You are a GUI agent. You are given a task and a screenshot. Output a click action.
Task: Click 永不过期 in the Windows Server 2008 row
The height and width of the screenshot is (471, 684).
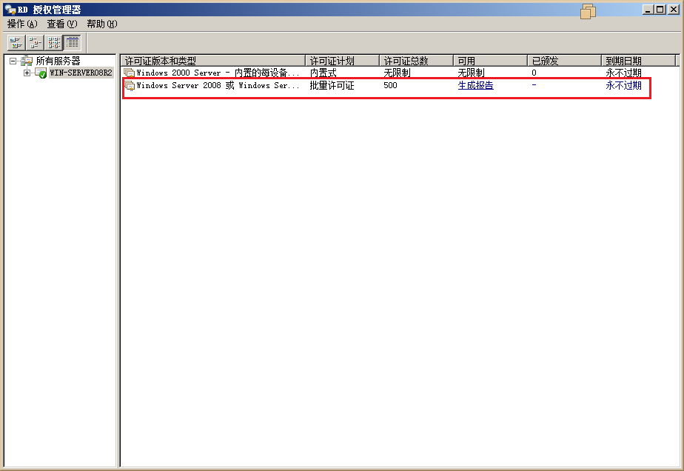coord(624,86)
